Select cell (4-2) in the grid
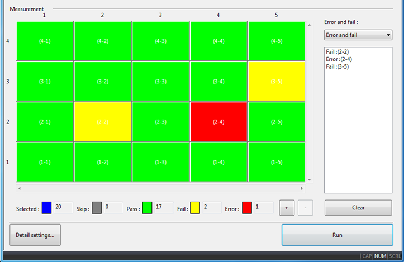404x262 pixels. coord(103,41)
